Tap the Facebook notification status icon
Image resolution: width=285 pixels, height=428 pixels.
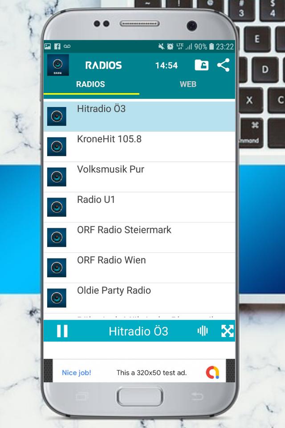(57, 46)
